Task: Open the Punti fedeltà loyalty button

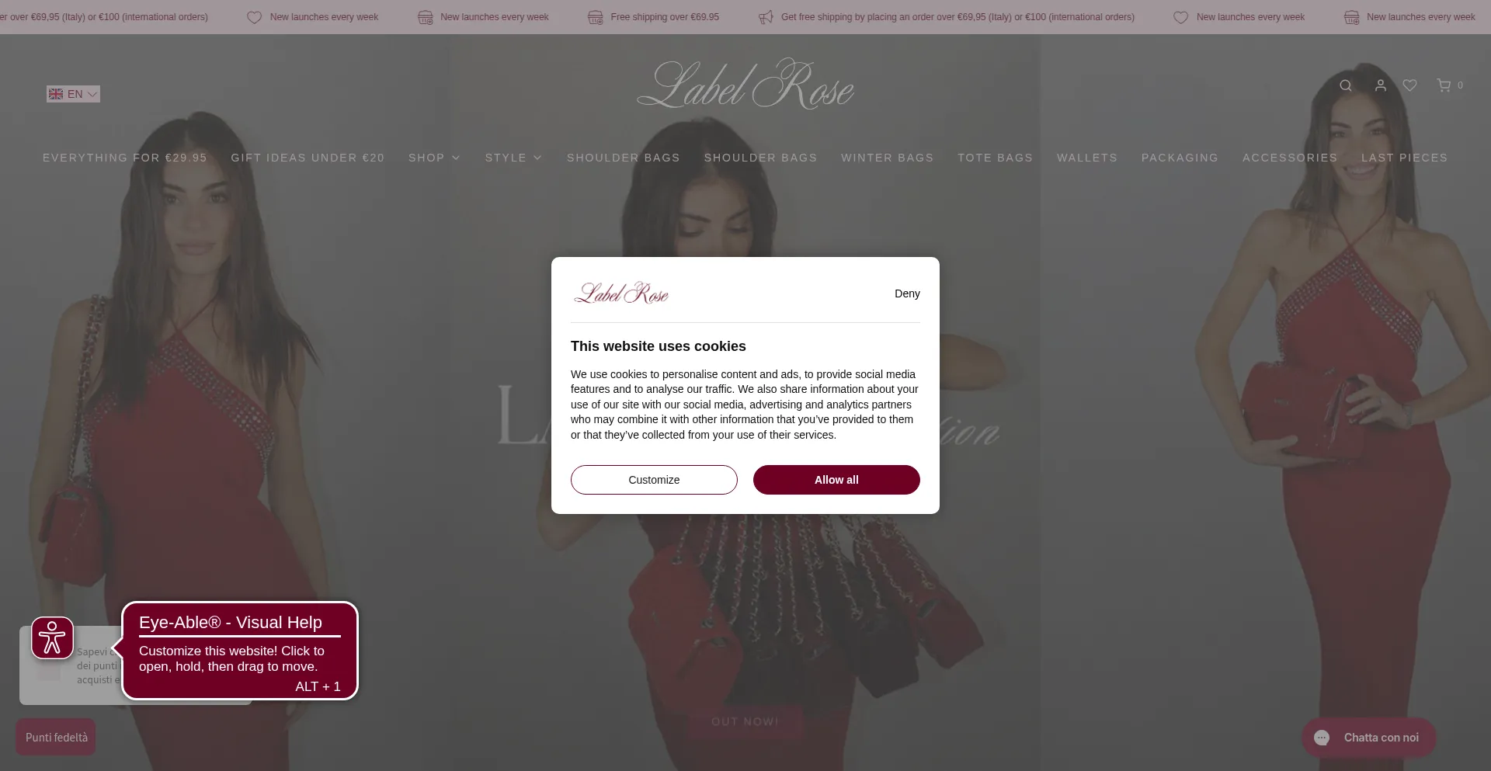Action: click(56, 737)
